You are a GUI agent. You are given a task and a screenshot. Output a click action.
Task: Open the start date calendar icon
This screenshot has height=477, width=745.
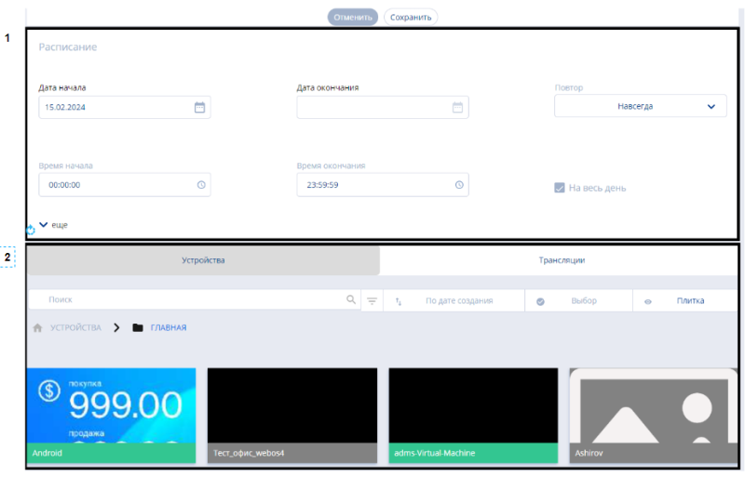click(199, 107)
